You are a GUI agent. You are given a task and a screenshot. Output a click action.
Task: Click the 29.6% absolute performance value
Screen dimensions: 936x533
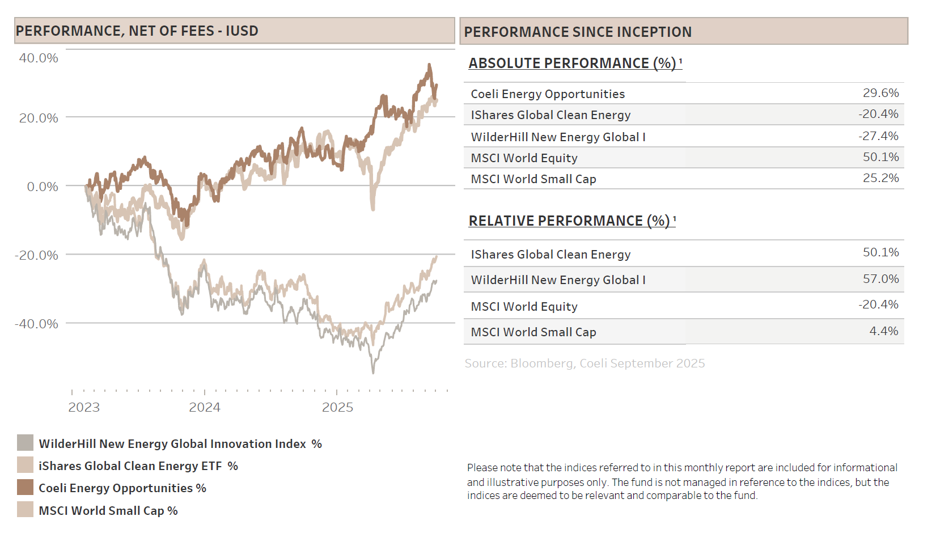click(x=880, y=93)
